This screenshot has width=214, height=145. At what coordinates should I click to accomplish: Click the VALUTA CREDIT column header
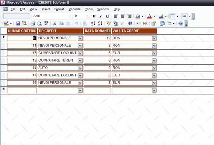134,31
